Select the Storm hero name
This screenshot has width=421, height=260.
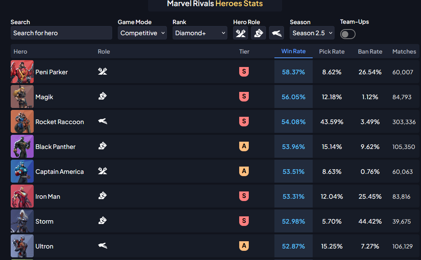(x=44, y=221)
